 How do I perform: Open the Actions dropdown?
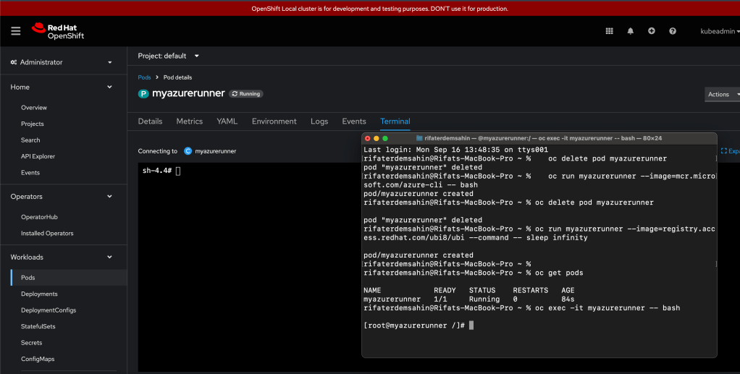click(723, 94)
